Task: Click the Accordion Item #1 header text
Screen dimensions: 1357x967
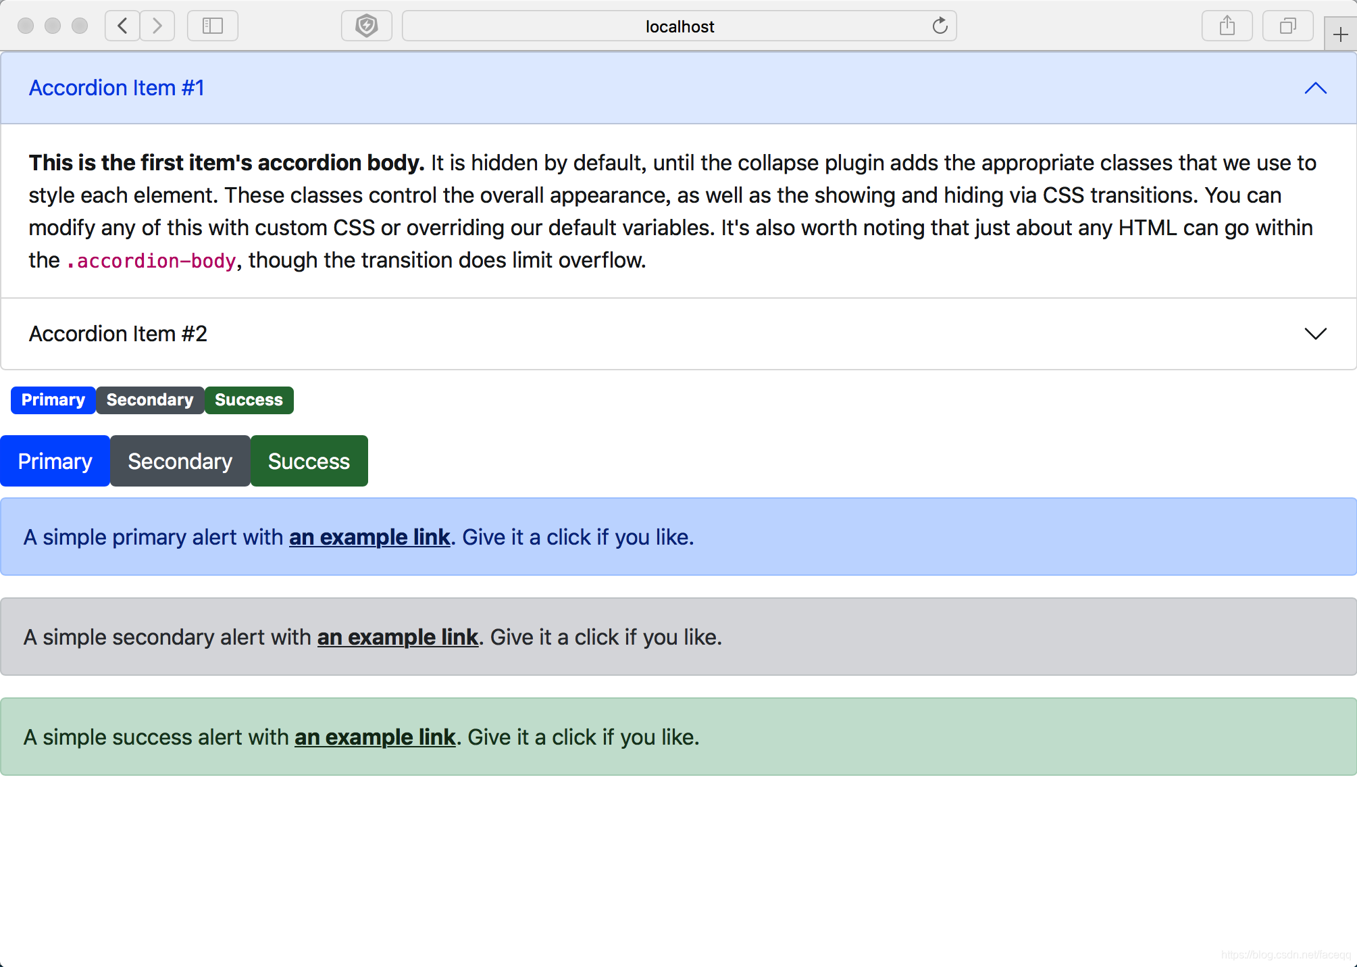Action: (116, 88)
